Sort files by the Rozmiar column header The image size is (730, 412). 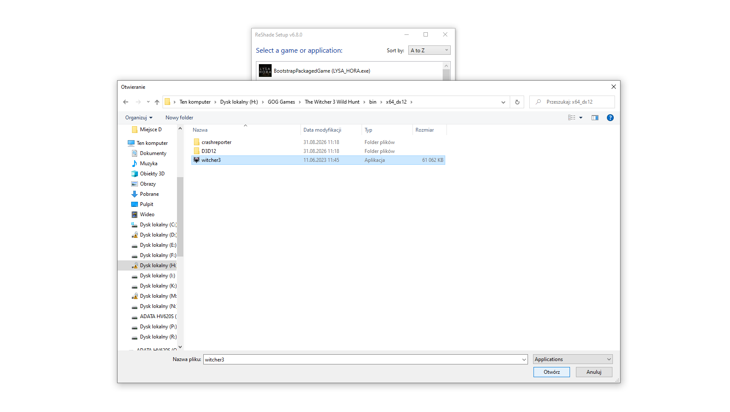point(430,130)
